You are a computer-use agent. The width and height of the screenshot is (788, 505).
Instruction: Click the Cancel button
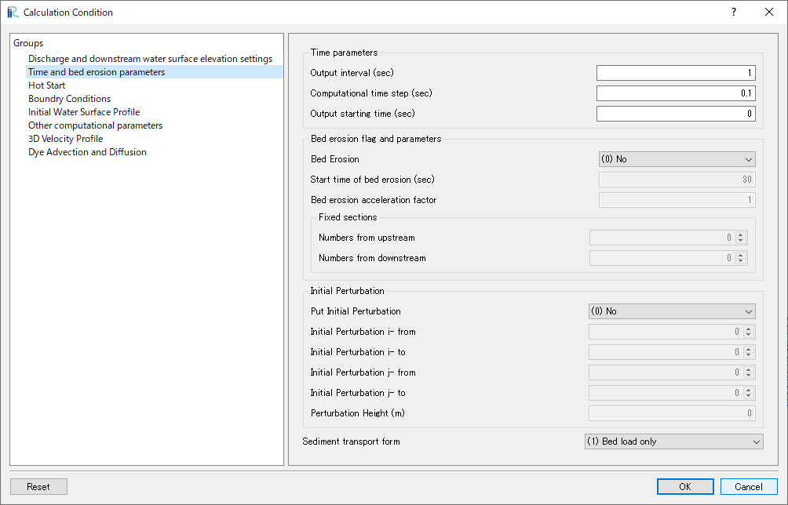pyautogui.click(x=749, y=486)
